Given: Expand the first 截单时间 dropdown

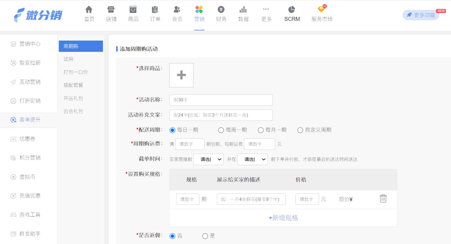Looking at the screenshot, I should [x=208, y=159].
